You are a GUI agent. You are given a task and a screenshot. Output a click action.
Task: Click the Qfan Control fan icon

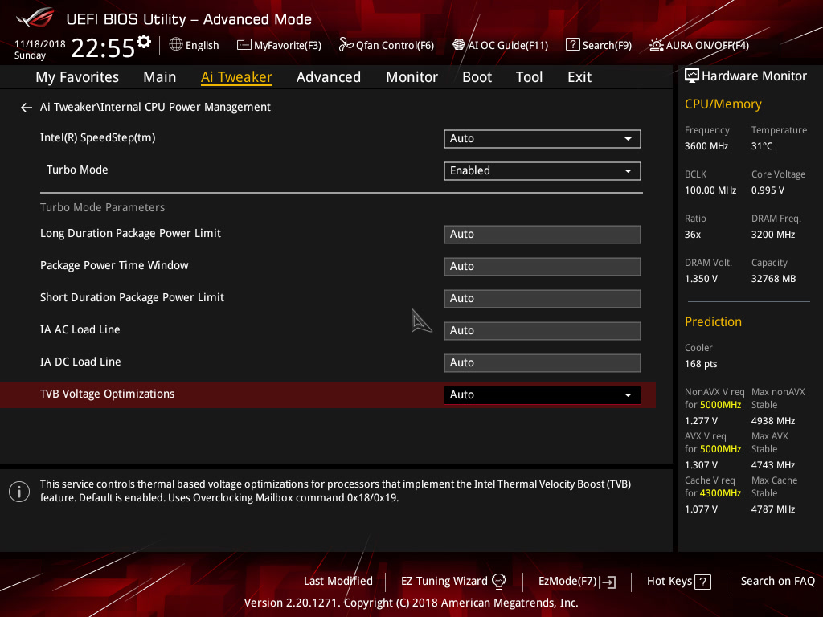pyautogui.click(x=346, y=45)
